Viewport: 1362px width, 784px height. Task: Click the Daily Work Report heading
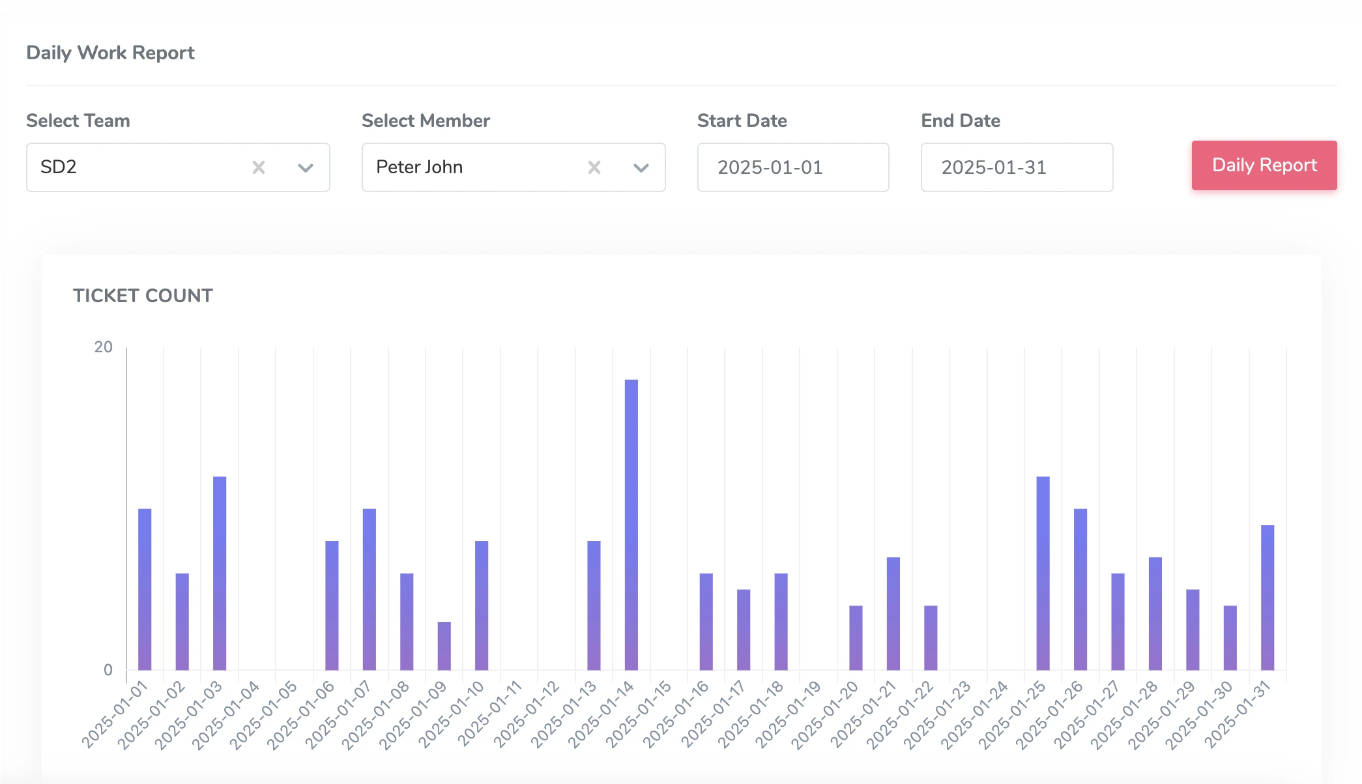point(110,53)
